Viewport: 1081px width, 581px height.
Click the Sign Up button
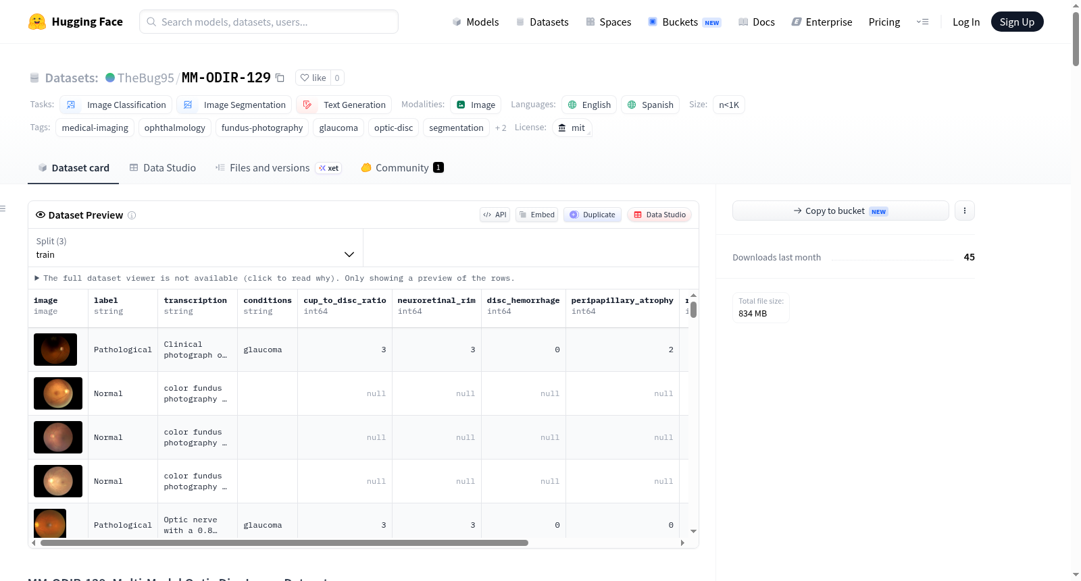pos(1017,22)
